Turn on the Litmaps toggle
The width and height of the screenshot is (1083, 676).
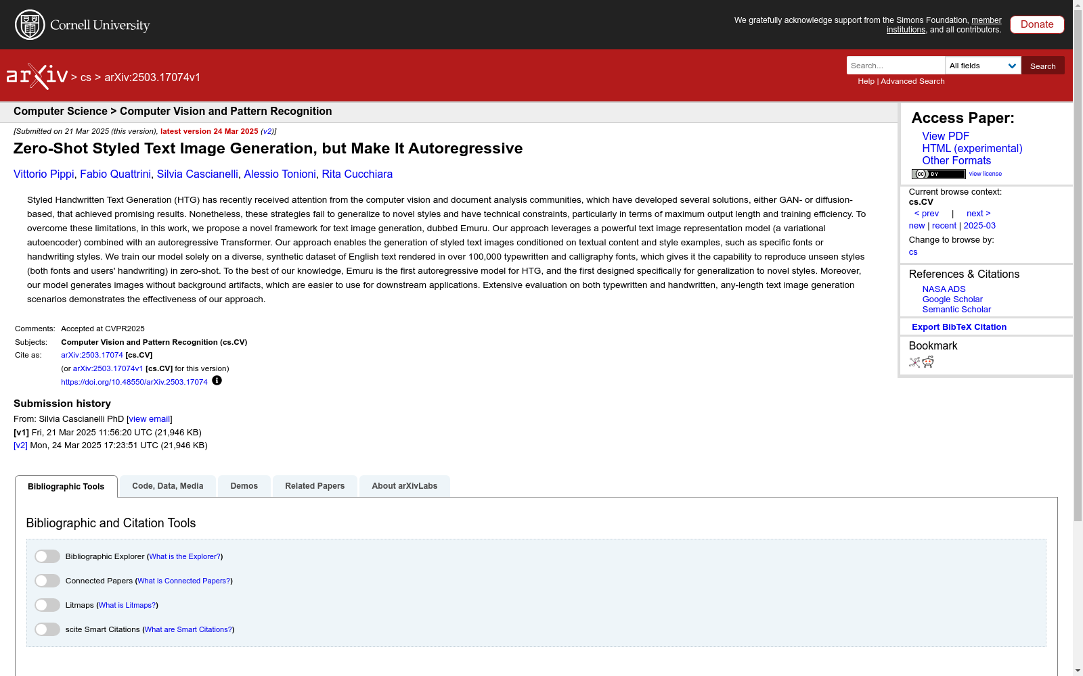(x=47, y=605)
